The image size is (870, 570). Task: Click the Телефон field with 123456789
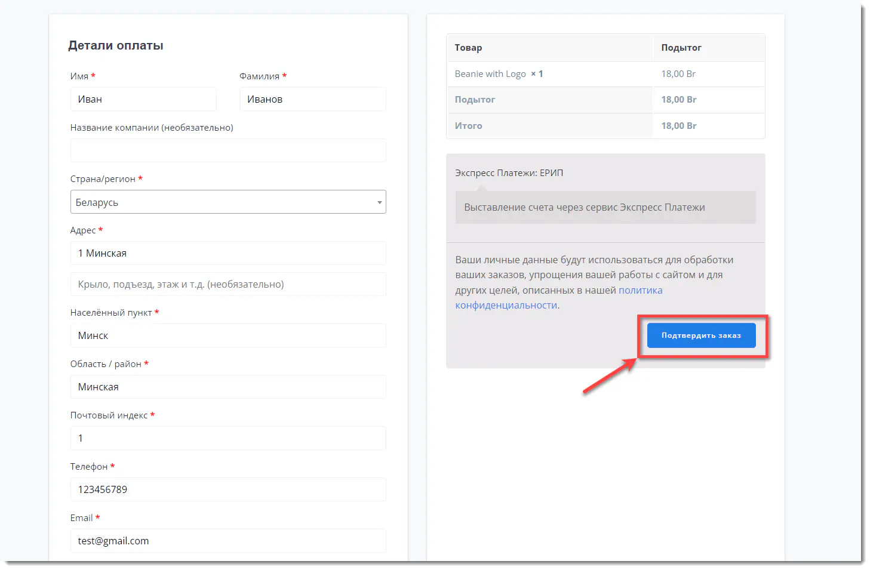(x=228, y=489)
